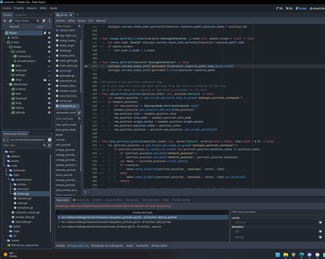Image resolution: width=325 pixels, height=259 pixels.
Task: Collapse the MainScreen node in scene tree
Action: (8, 85)
